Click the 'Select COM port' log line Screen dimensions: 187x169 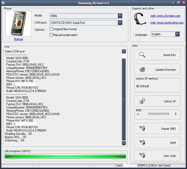(x=15, y=51)
